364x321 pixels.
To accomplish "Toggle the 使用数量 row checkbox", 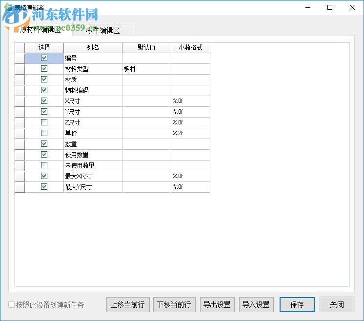I will (x=44, y=154).
